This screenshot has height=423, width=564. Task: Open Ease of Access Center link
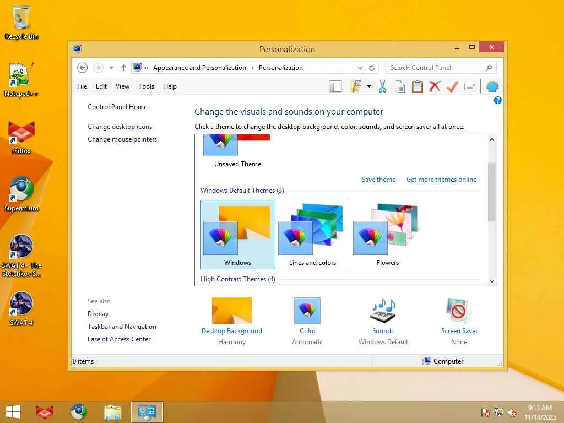coord(119,339)
